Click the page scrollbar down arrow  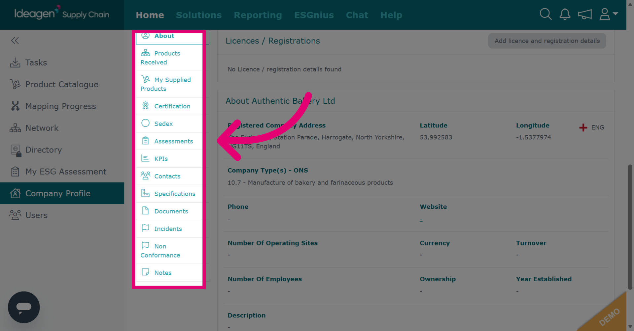click(630, 327)
